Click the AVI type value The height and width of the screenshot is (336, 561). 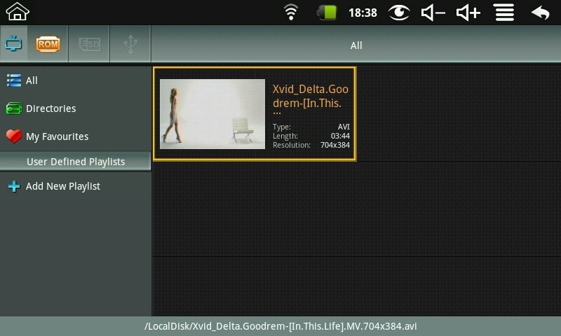click(x=344, y=127)
